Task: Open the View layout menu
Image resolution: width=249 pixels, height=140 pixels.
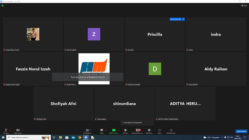Action: [x=244, y=5]
